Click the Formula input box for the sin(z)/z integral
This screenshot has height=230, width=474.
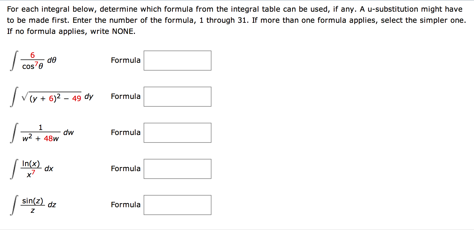[x=177, y=205]
